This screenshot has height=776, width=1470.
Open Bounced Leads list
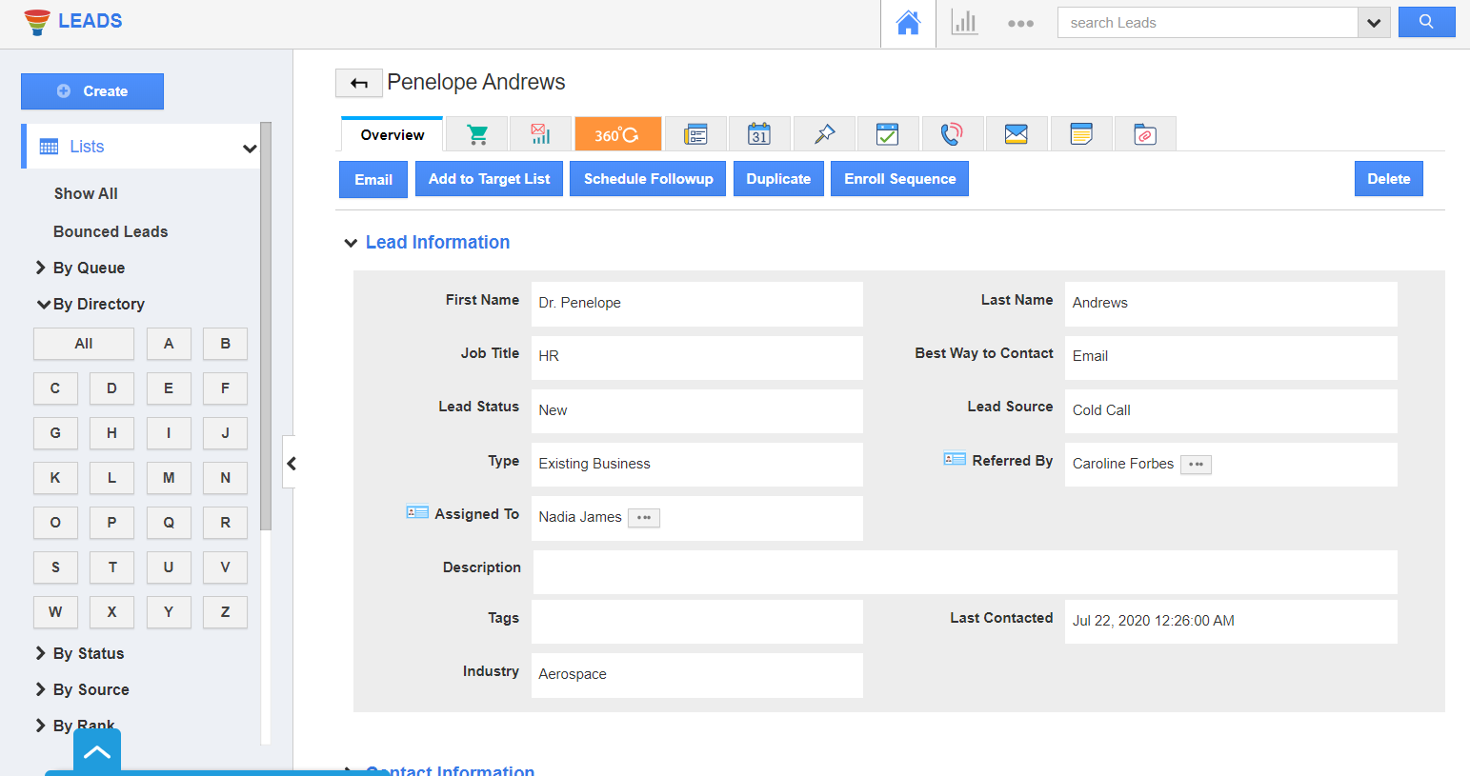point(111,231)
